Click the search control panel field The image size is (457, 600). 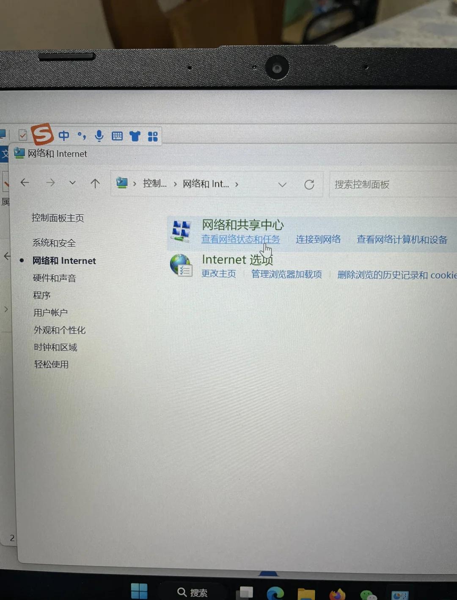coord(389,184)
